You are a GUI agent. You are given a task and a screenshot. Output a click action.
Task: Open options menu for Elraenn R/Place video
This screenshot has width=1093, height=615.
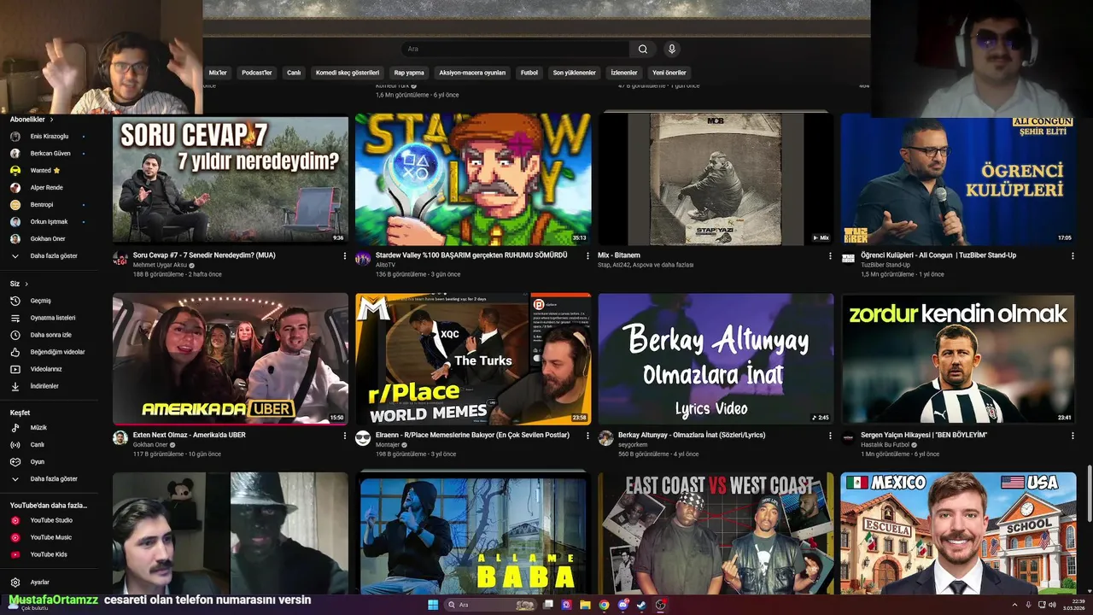pyautogui.click(x=587, y=436)
